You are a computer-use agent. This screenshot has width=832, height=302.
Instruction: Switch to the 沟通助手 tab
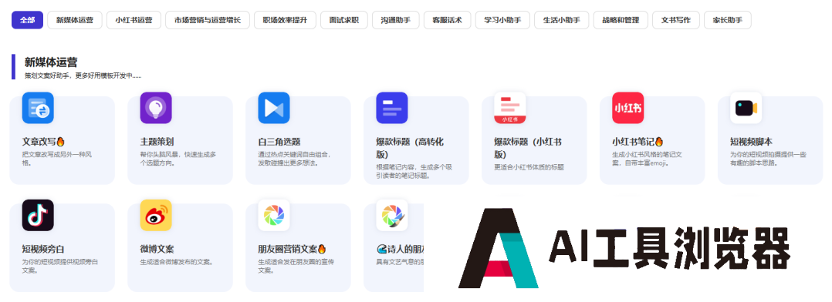click(x=395, y=20)
